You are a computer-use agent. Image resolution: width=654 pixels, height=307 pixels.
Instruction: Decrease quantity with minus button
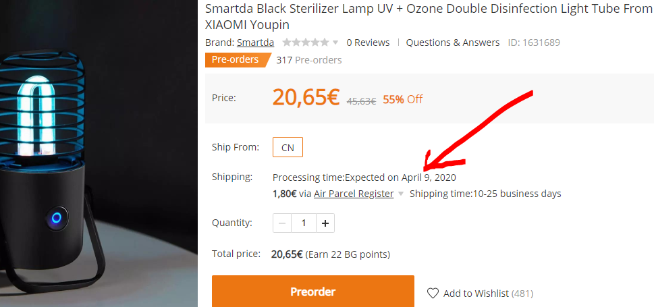click(282, 223)
